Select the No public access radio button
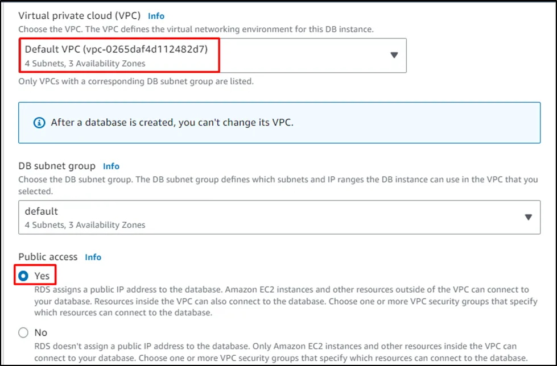The width and height of the screenshot is (557, 366). [x=23, y=332]
